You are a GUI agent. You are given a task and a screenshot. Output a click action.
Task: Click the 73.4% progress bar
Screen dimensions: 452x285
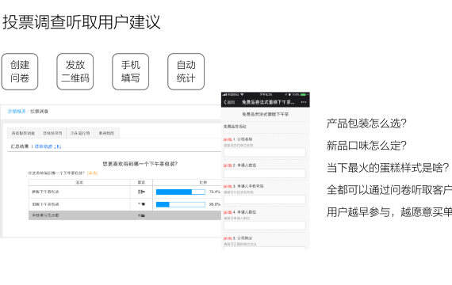click(x=181, y=192)
